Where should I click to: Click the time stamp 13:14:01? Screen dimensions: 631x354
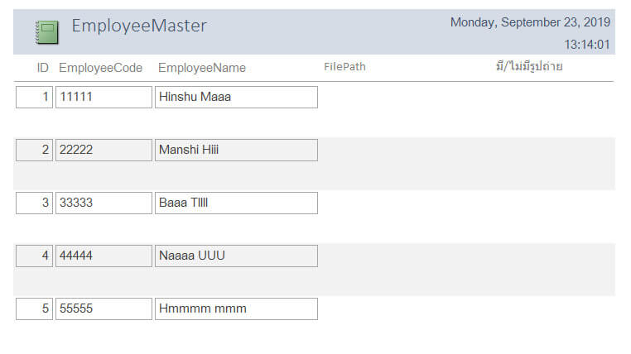587,45
